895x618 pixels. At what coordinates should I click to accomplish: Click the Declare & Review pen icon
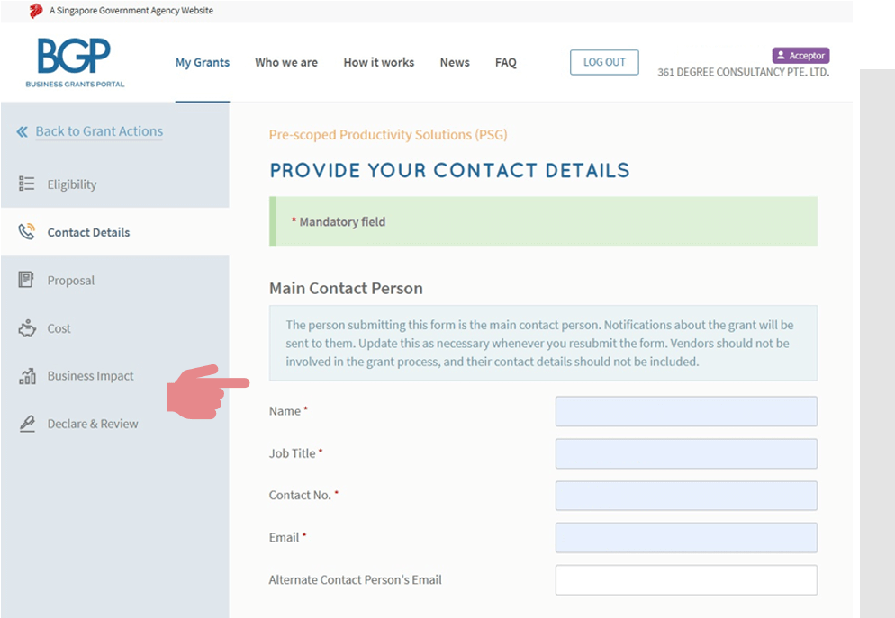click(26, 424)
